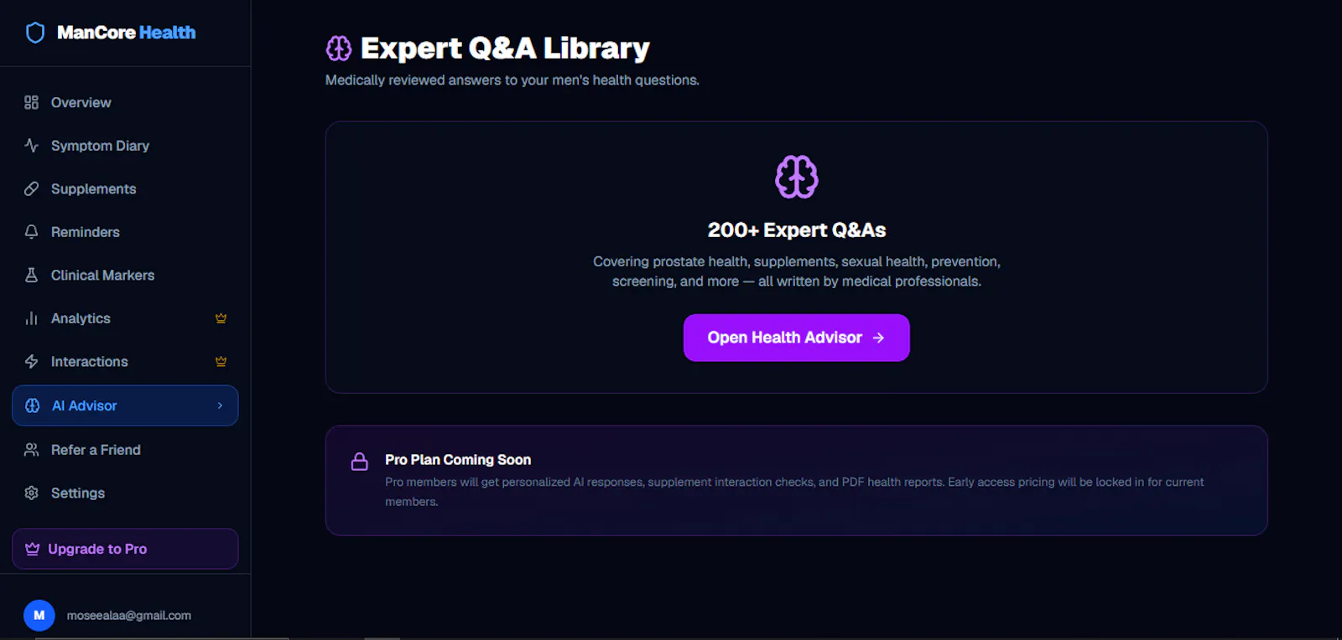Click the Supplements pill icon
This screenshot has height=640, width=1342.
(32, 188)
